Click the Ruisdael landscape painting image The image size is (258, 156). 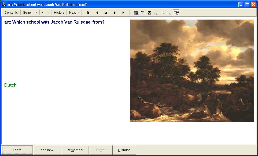[x=192, y=70]
